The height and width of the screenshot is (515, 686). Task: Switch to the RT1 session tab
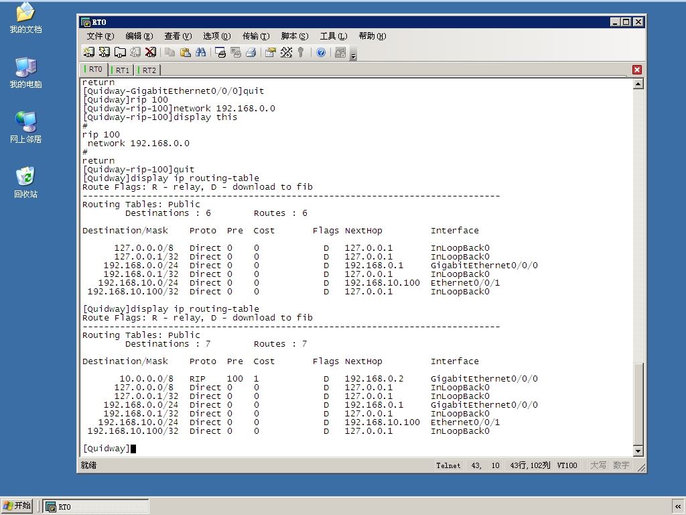[x=121, y=70]
